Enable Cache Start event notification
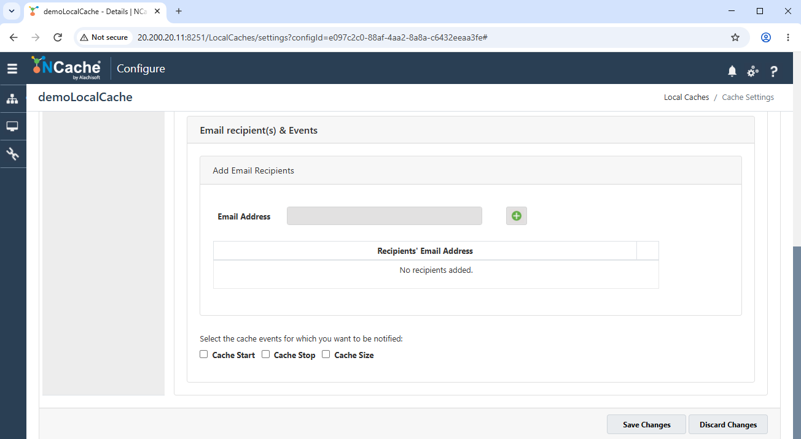 (204, 354)
